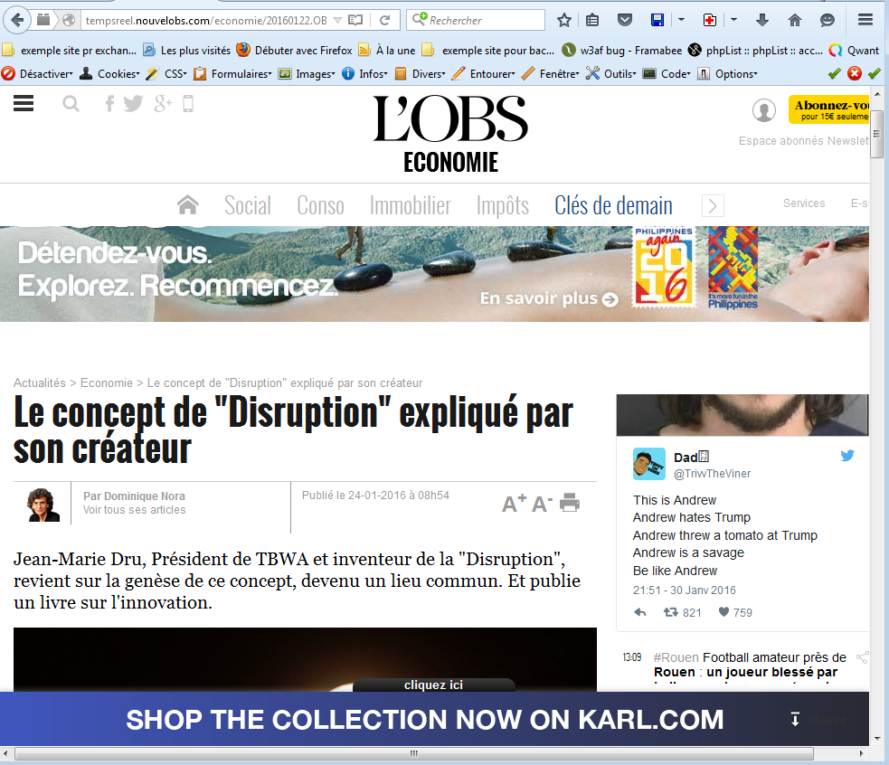Open the downloads arrow icon

pyautogui.click(x=762, y=21)
